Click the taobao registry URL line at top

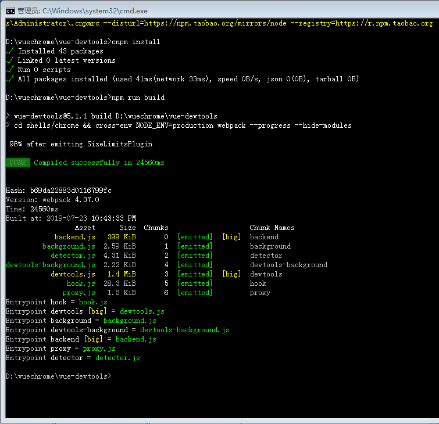[220, 23]
